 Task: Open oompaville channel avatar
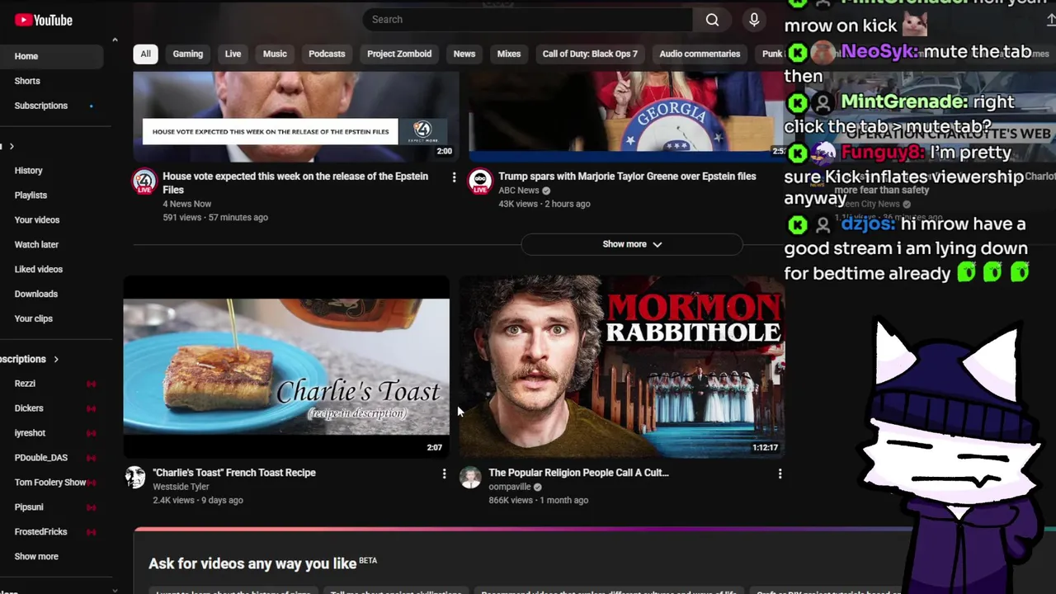click(470, 477)
